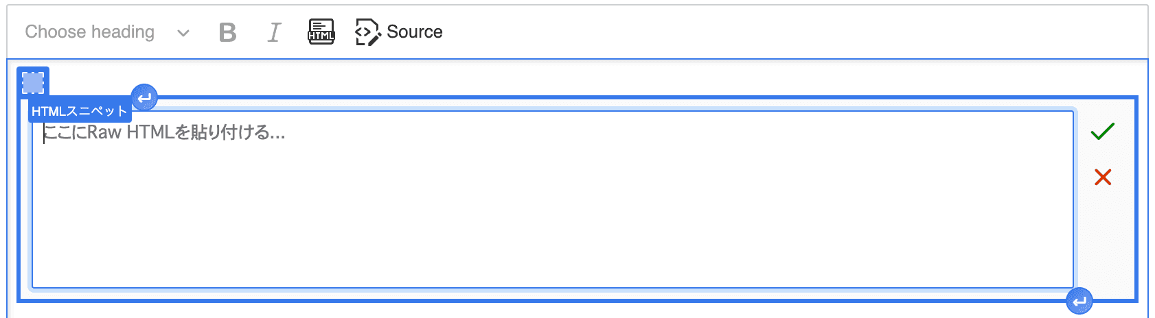Open the Choose heading dropdown
The width and height of the screenshot is (1155, 318).
point(107,32)
